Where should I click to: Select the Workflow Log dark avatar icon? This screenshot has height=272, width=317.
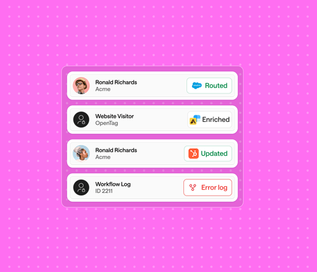pyautogui.click(x=81, y=188)
